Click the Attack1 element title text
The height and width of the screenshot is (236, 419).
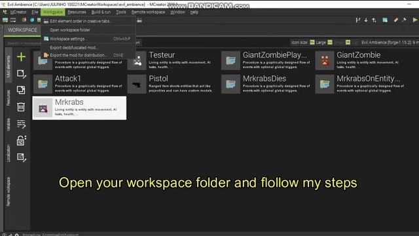[x=68, y=79]
